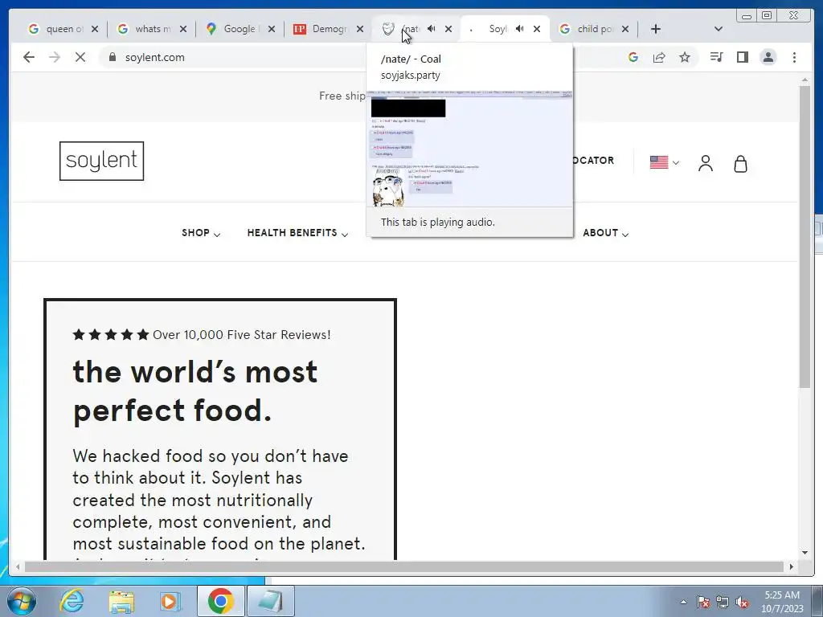
Task: Close the Demographics tab
Action: (359, 29)
